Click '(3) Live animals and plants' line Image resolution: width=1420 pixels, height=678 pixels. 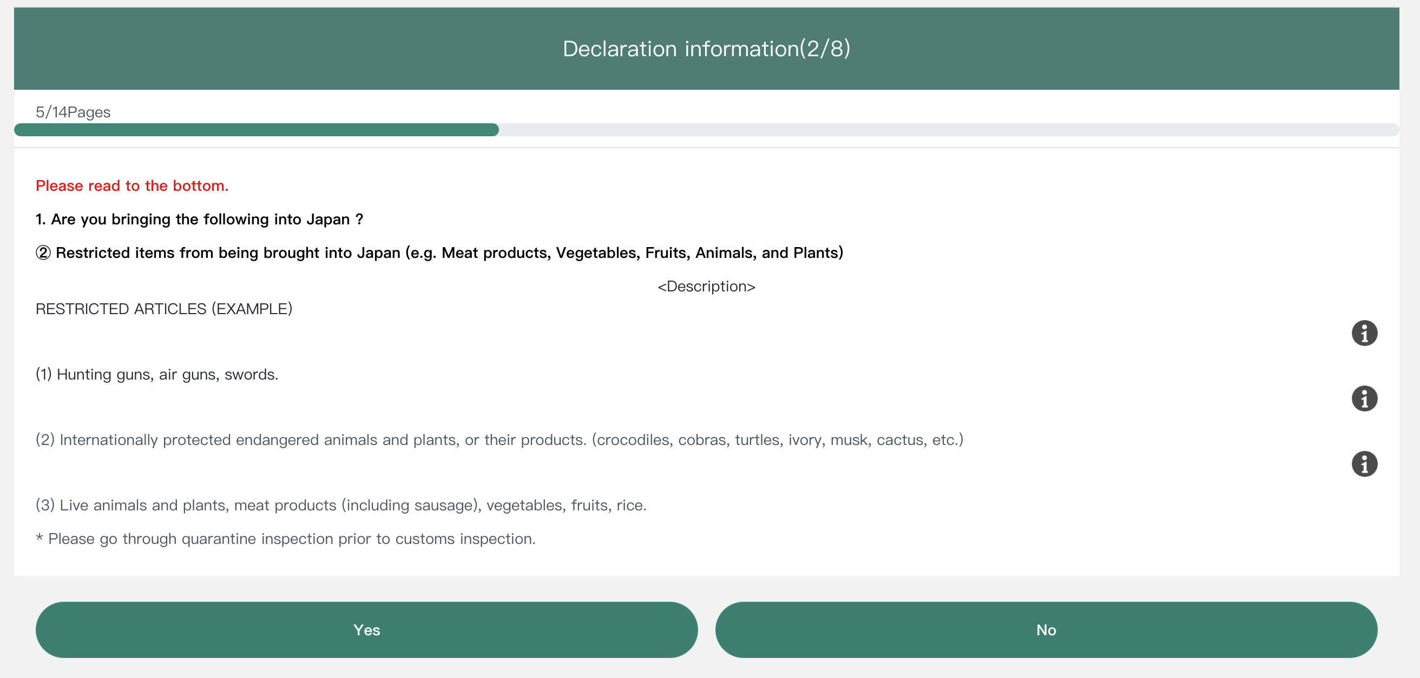pos(341,505)
